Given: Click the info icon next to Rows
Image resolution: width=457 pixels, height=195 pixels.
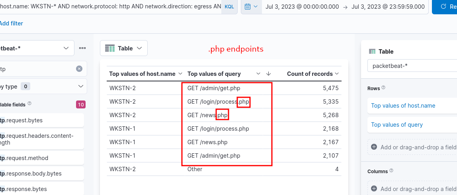Looking at the screenshot, I should click(x=383, y=88).
